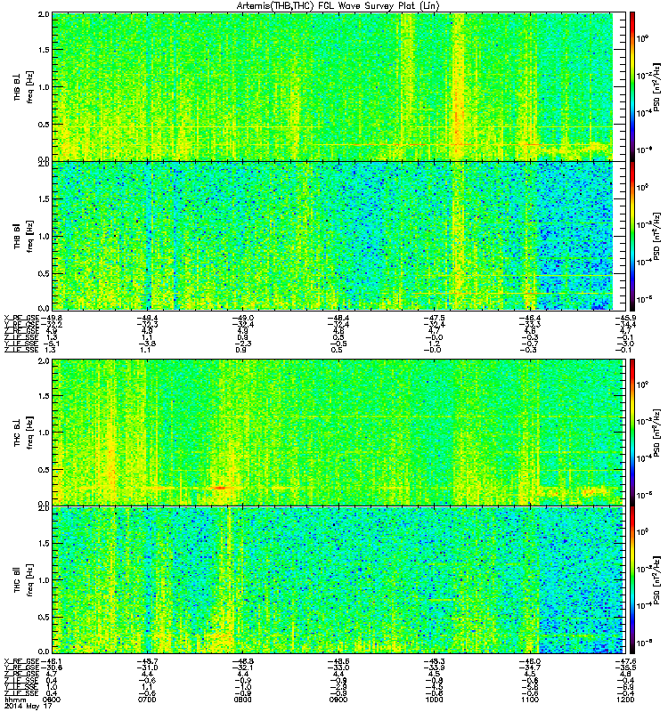Click the '1000' time label on bottom axis
The width and height of the screenshot is (668, 712).
[434, 700]
